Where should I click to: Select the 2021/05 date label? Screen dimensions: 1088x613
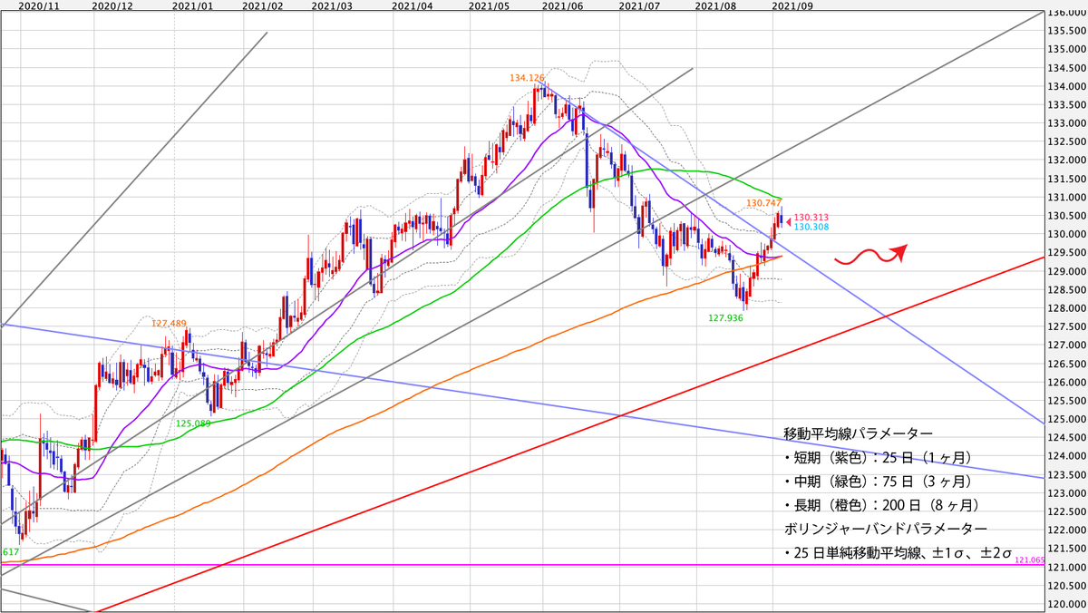pos(489,5)
